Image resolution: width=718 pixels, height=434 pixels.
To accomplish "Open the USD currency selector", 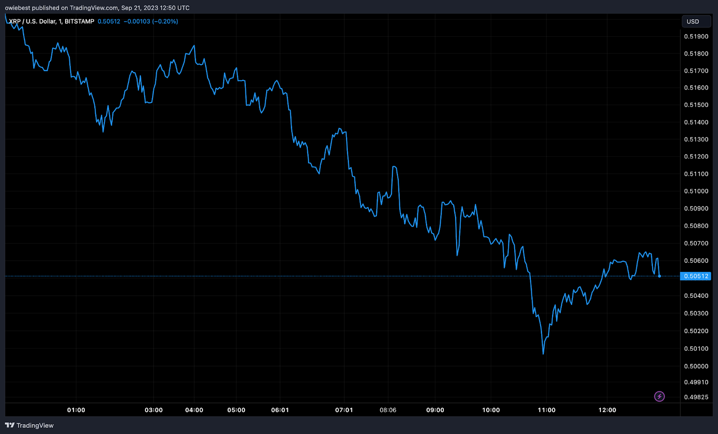I will tap(696, 21).
